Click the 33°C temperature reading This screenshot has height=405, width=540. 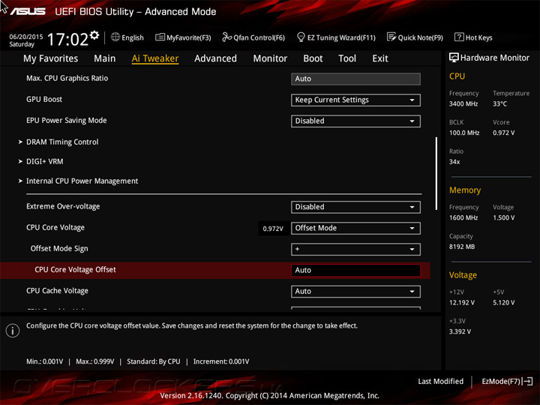coord(499,103)
